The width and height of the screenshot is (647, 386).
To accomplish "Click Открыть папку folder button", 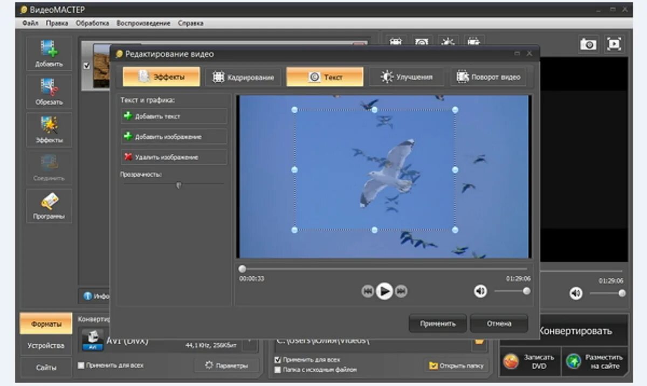I will (456, 366).
